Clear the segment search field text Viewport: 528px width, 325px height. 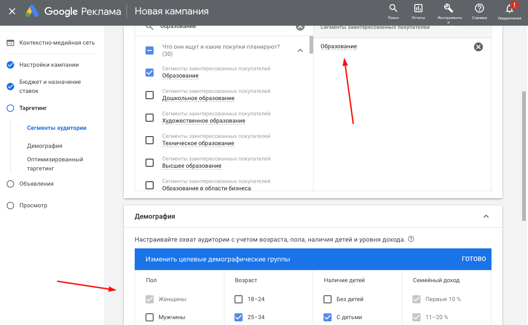click(300, 26)
